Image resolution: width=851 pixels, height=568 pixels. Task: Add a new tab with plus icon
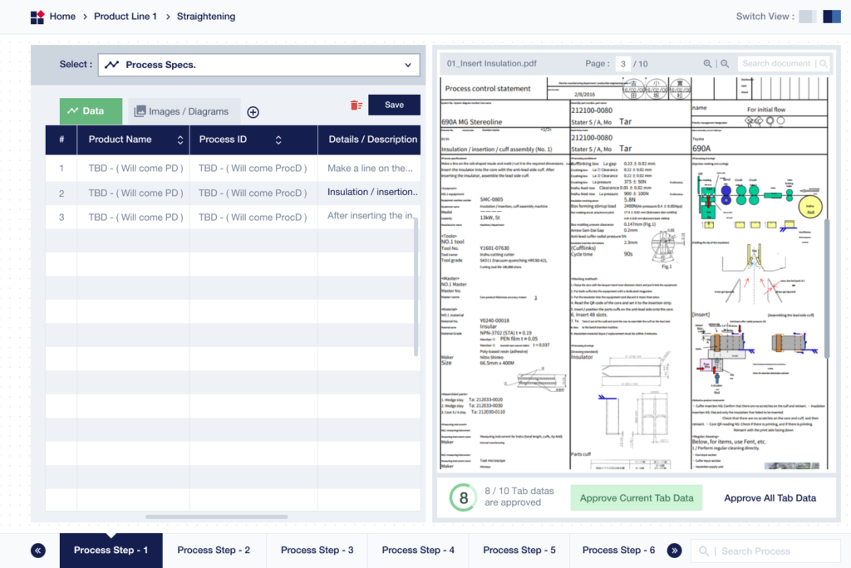tap(253, 112)
